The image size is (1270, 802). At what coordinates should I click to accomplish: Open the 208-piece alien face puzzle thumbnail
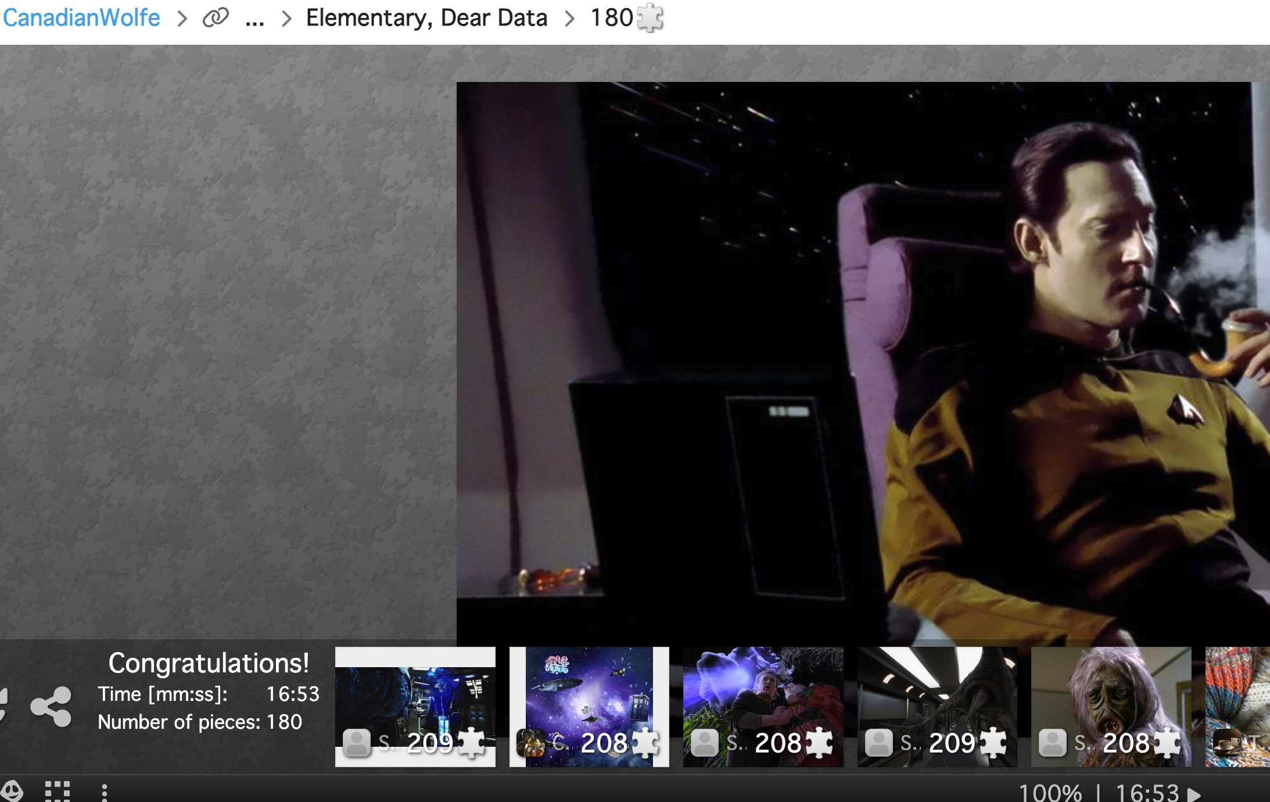[1111, 707]
